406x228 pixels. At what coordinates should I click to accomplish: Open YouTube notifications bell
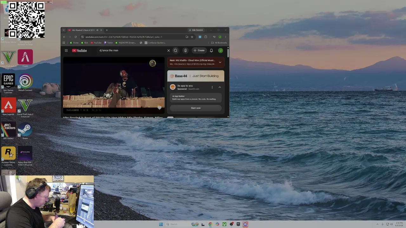(x=211, y=50)
